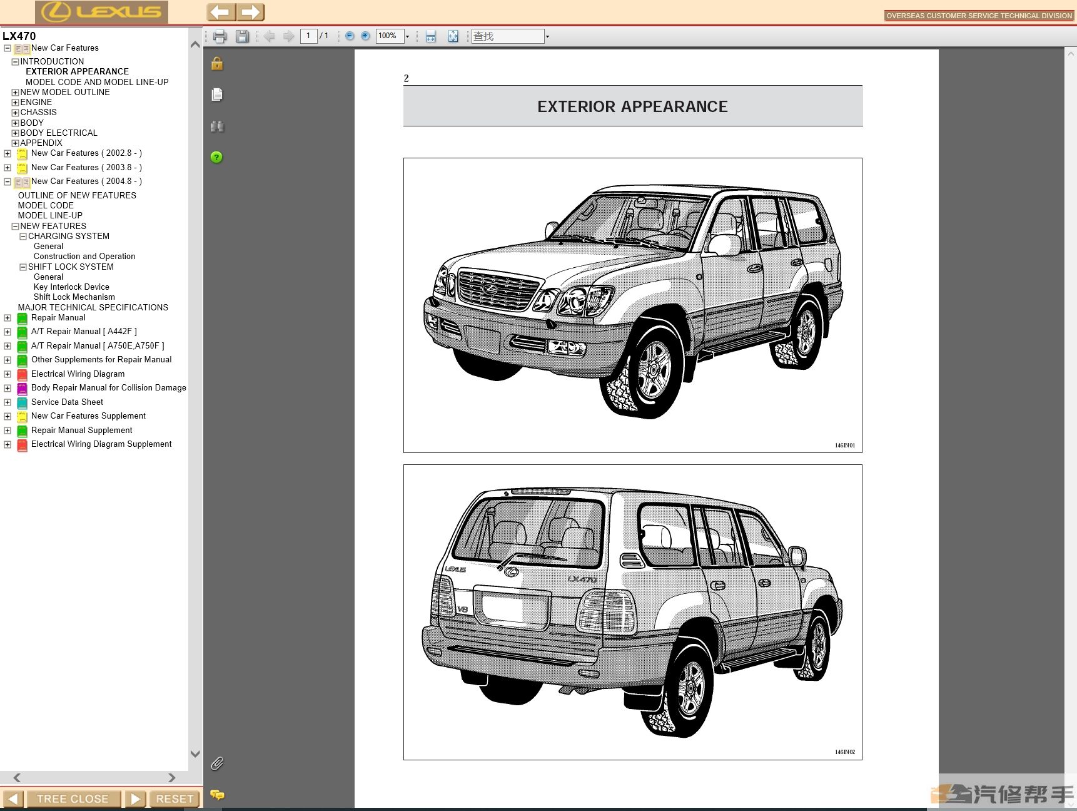Screen dimensions: 1077x811
Task: Expand New Car Features (2002.8 -) node
Action: coord(8,153)
